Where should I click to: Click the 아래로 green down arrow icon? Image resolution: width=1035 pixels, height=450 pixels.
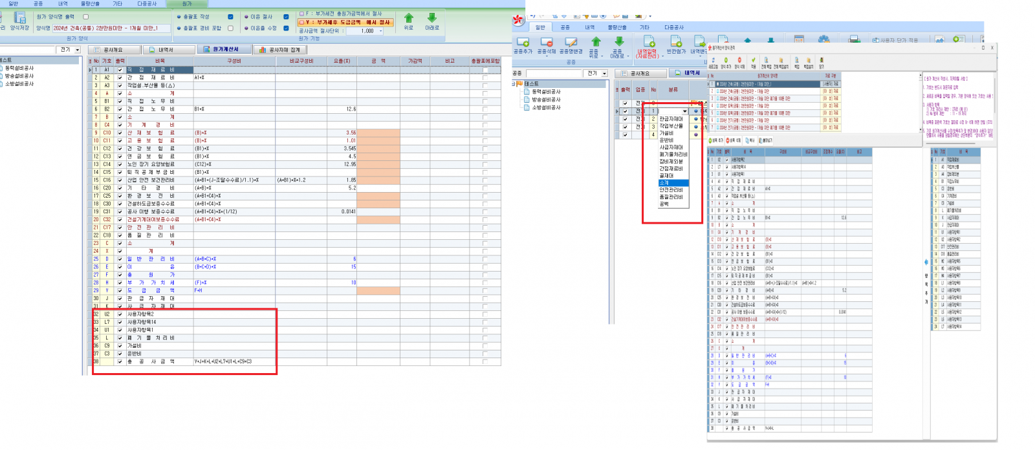point(431,18)
